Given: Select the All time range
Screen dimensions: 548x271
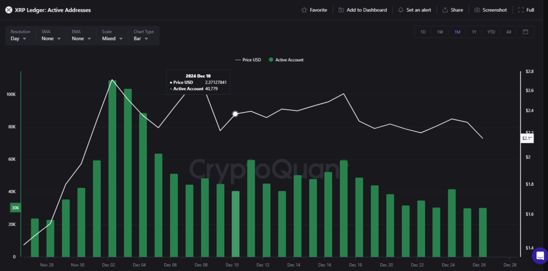Looking at the screenshot, I should tap(508, 32).
